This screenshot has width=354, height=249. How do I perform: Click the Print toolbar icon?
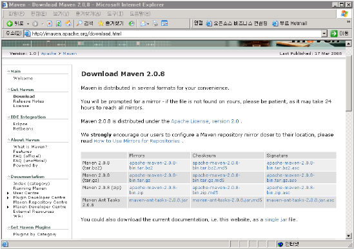point(155,23)
